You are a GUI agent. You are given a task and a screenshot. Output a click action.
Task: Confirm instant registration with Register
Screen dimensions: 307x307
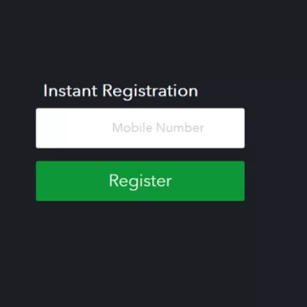(x=141, y=181)
